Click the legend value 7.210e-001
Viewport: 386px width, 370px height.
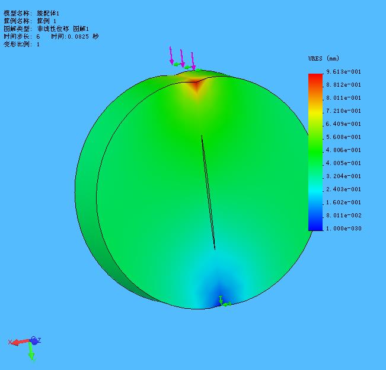[343, 111]
